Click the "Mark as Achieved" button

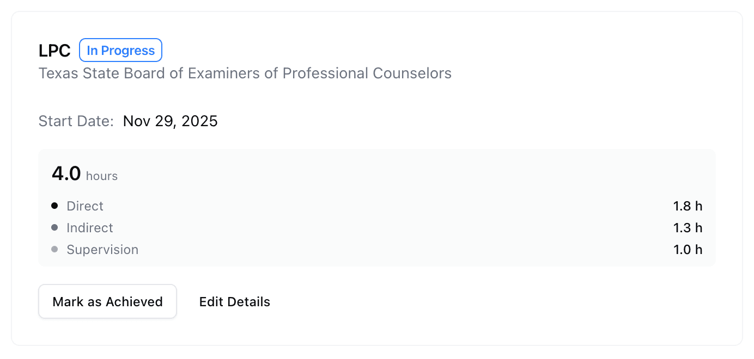(x=107, y=301)
